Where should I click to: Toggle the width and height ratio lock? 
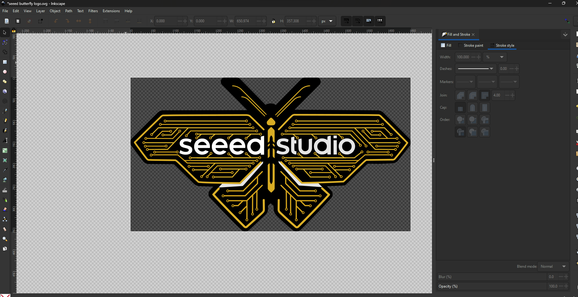273,21
